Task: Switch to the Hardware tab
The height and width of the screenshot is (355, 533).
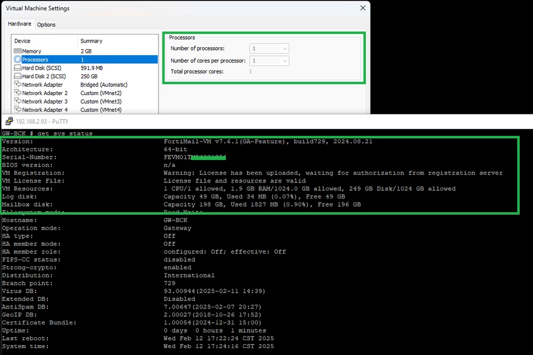Action: point(20,24)
